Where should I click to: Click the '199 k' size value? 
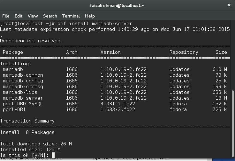(220, 87)
